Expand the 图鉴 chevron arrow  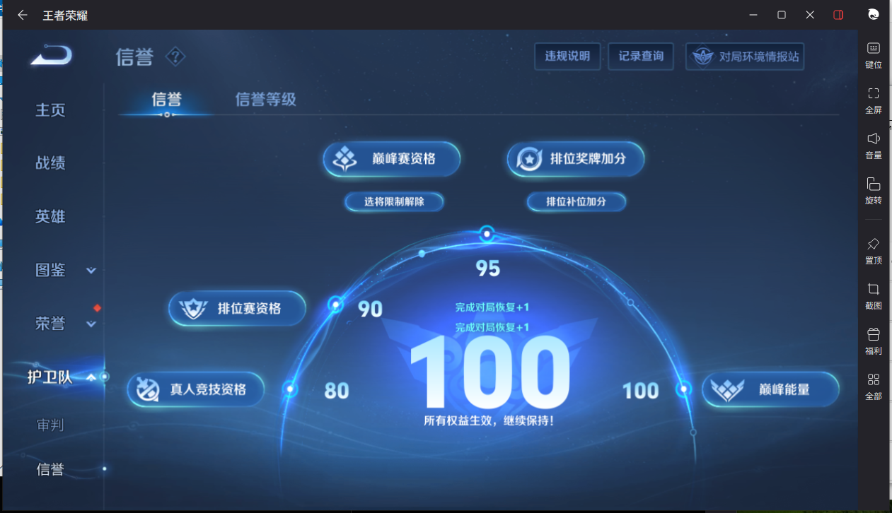click(91, 270)
